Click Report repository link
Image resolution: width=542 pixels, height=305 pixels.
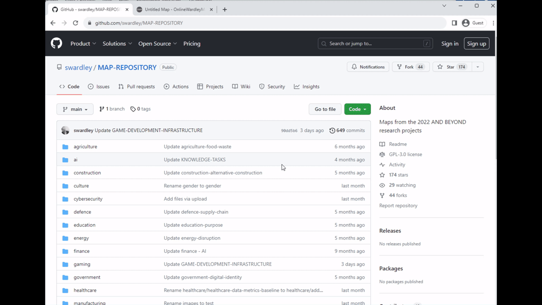point(398,205)
